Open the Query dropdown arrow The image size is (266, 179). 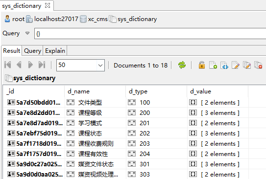[27, 33]
